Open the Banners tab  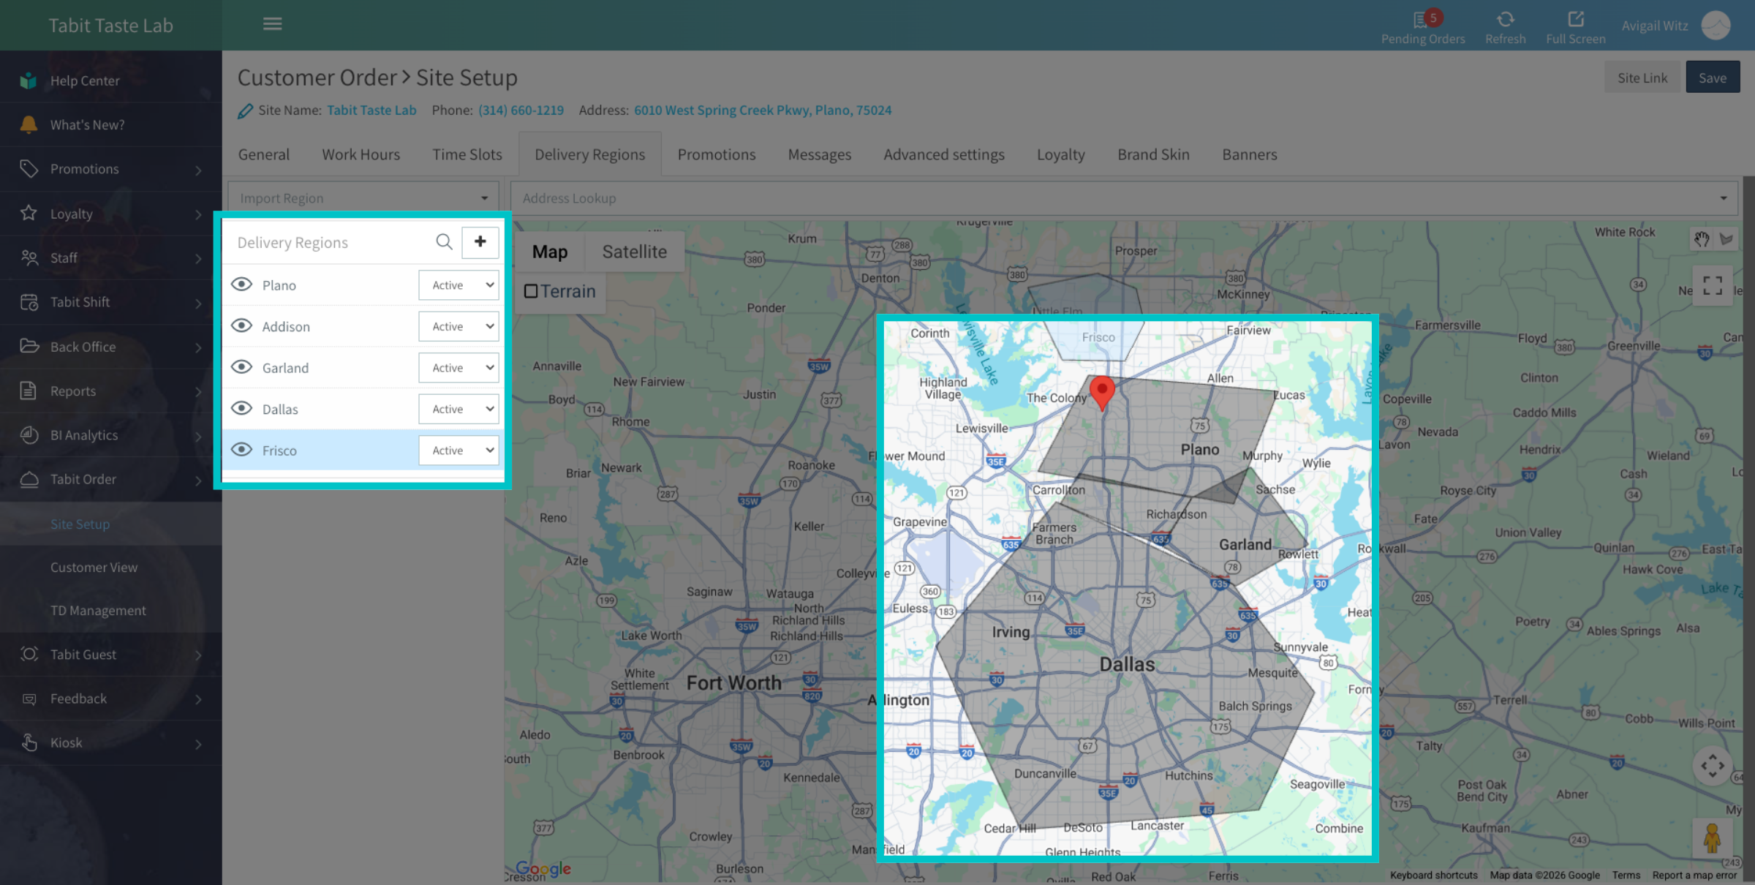tap(1250, 154)
